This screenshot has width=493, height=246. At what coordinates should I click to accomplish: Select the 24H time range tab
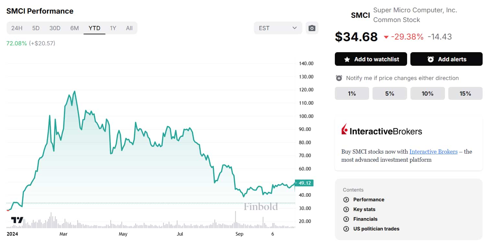17,28
